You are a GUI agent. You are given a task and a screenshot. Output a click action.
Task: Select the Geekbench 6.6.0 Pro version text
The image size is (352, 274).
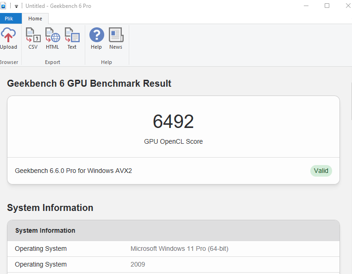tap(73, 171)
